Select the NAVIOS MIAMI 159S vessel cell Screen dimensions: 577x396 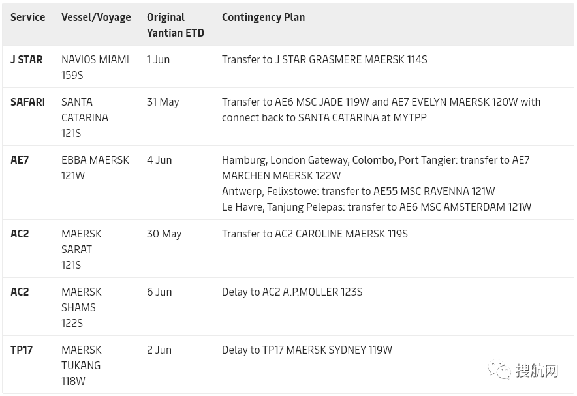tap(95, 67)
